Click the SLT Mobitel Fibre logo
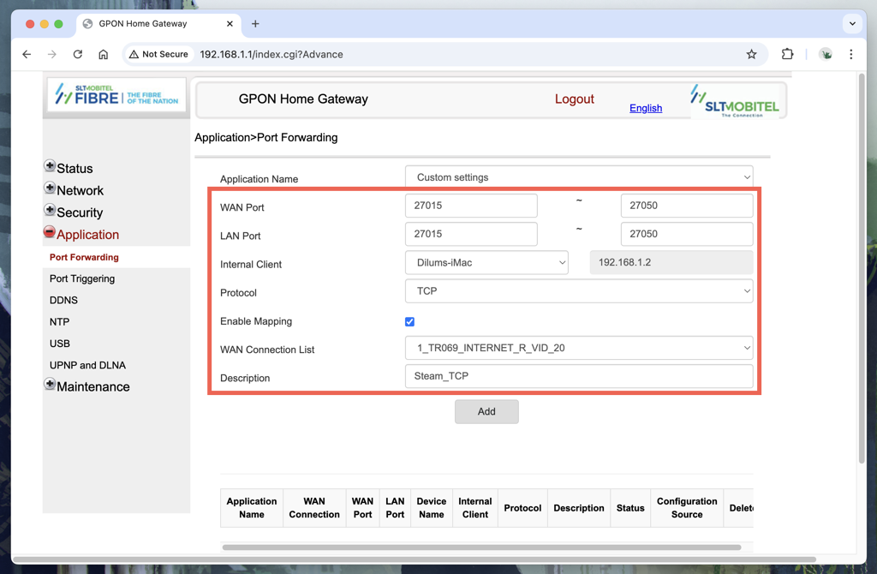 click(116, 95)
